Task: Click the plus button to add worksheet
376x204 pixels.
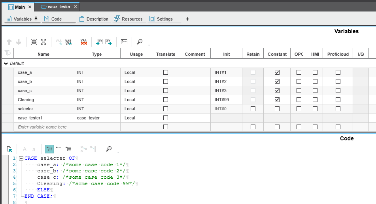Action: [187, 19]
